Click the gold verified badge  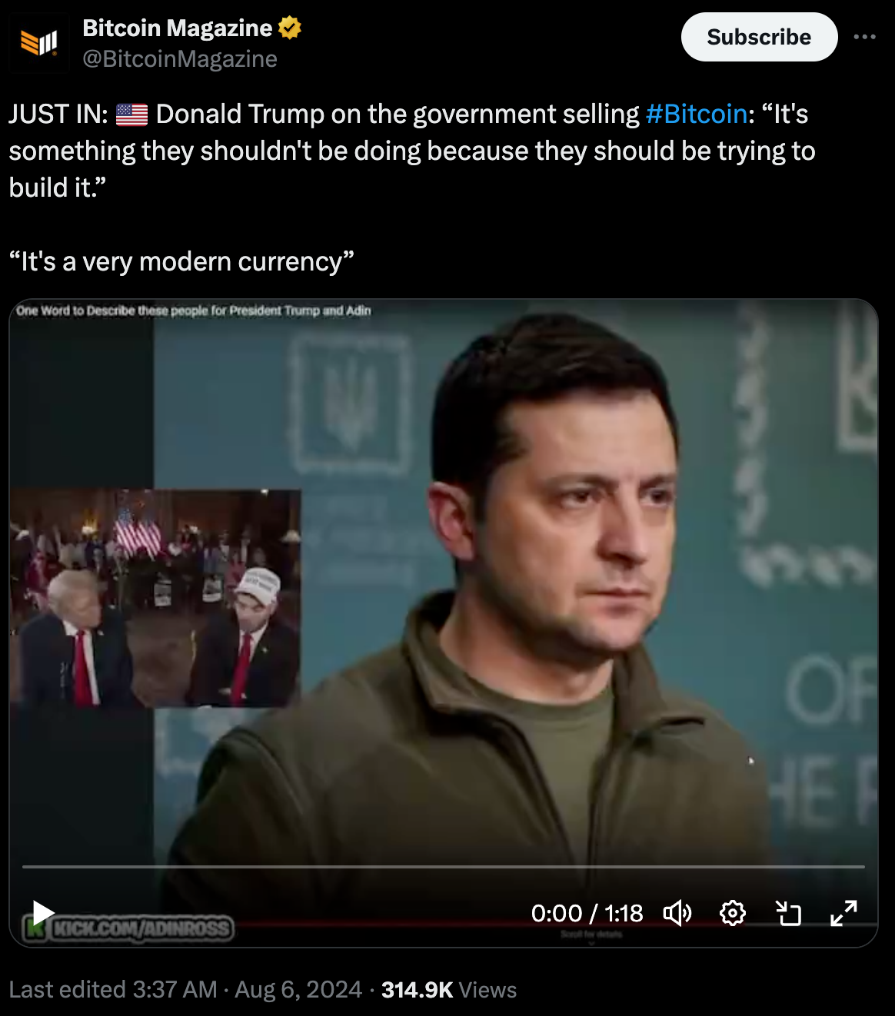(290, 28)
